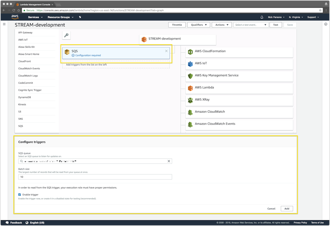The width and height of the screenshot is (330, 226).
Task: Choose DynamoDB from the triggers list
Action: [24, 97]
